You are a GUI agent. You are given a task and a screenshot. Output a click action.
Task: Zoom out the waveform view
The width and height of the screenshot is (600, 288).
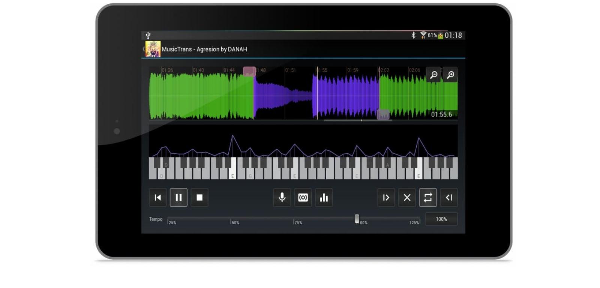pyautogui.click(x=433, y=75)
